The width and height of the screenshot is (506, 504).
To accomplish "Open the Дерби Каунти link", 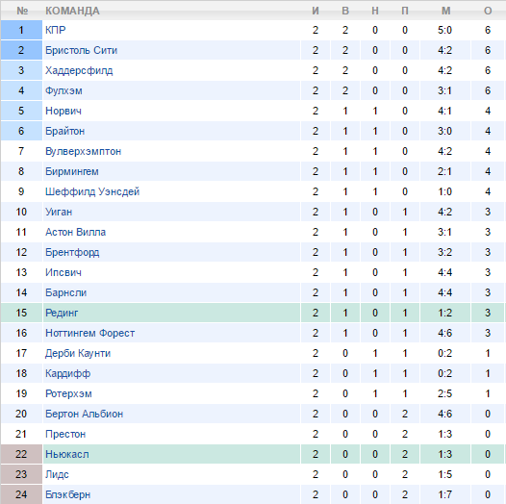I will click(x=78, y=353).
